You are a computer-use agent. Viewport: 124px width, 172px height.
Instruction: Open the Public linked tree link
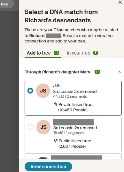pyautogui.click(x=75, y=141)
